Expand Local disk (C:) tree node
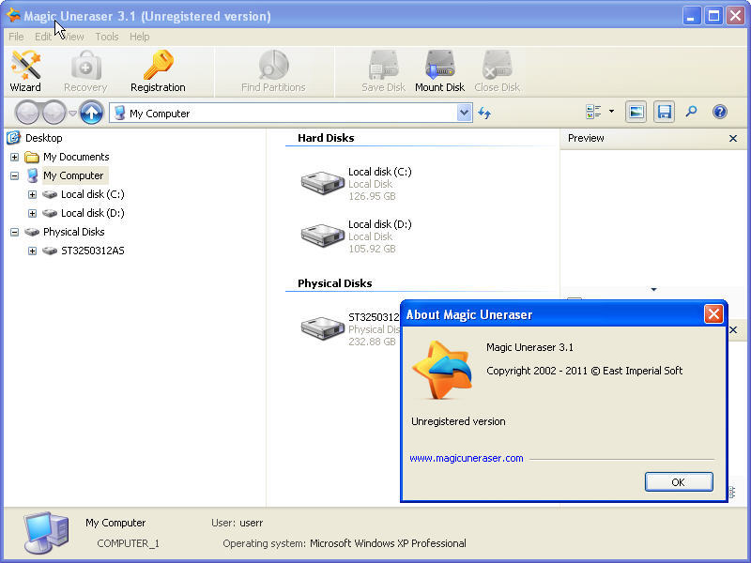The image size is (751, 563). point(32,194)
